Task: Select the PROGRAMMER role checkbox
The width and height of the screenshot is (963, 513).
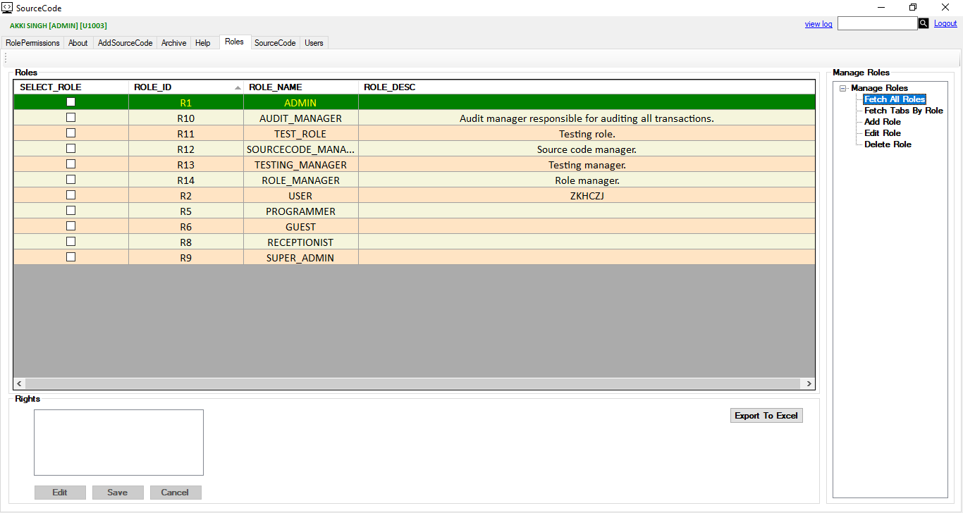Action: click(70, 211)
